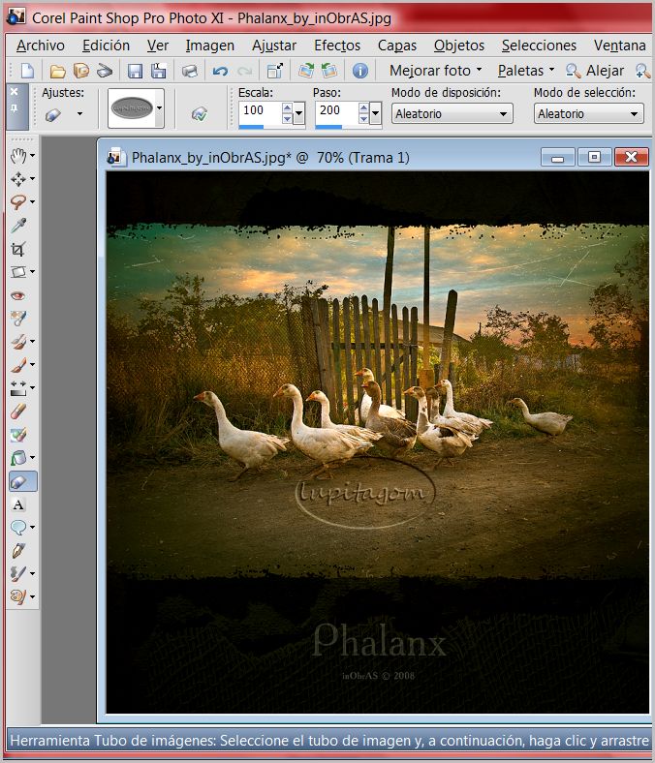Select the Red Eye tool
The width and height of the screenshot is (655, 763).
coord(18,295)
